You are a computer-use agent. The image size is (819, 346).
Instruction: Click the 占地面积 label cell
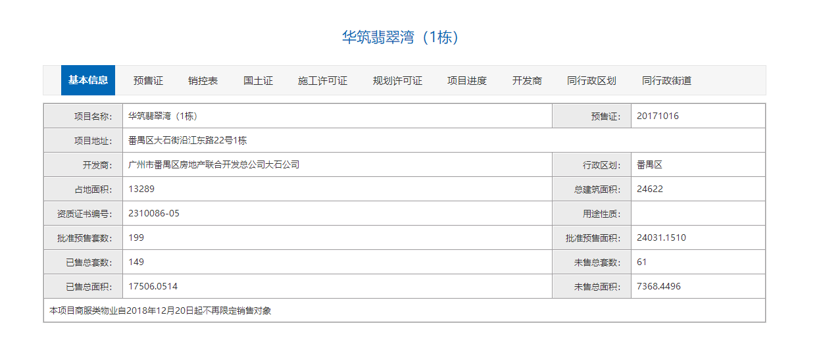click(x=84, y=189)
